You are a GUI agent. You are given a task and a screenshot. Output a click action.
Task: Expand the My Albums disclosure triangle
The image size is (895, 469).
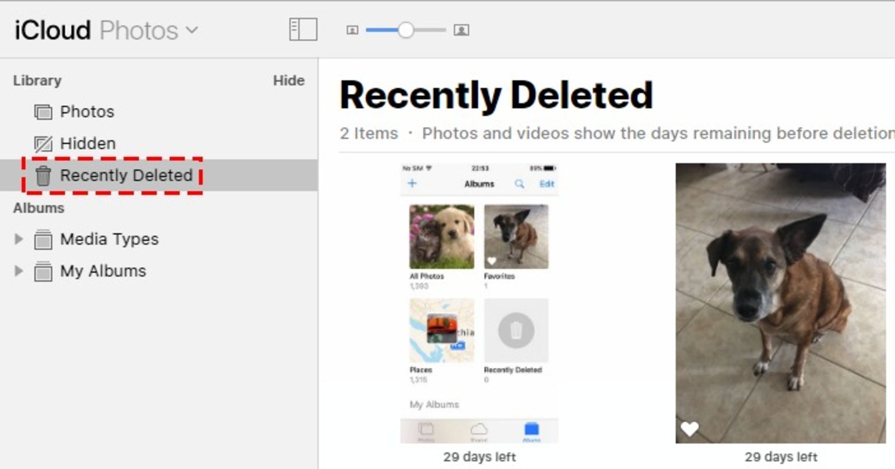click(x=19, y=271)
